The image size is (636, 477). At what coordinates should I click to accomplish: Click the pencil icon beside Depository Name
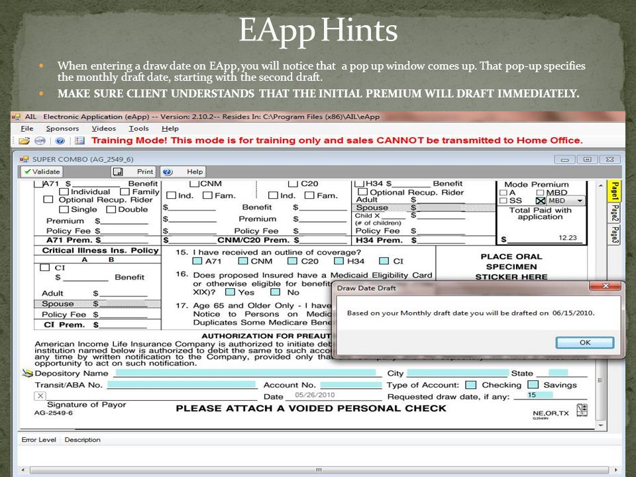tap(27, 373)
